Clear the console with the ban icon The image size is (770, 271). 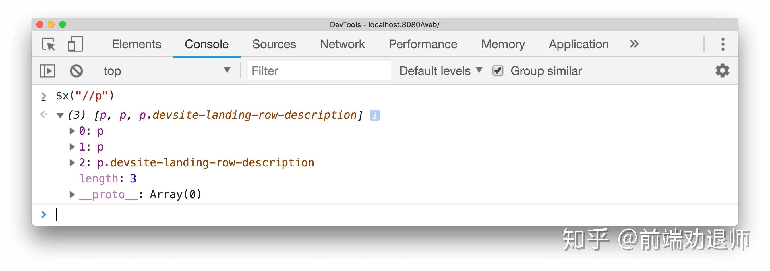(76, 71)
